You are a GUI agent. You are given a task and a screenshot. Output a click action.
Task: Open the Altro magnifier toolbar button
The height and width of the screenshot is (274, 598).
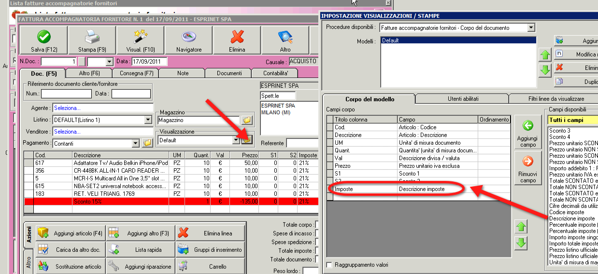[285, 40]
